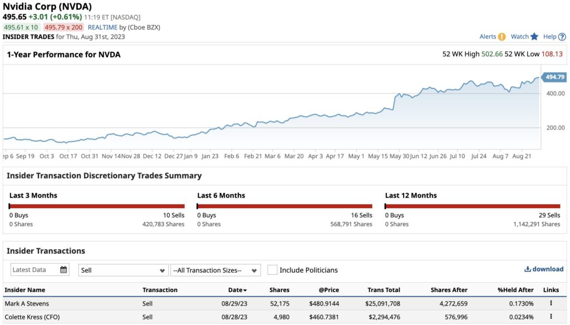Open Help via the question mark icon
Viewport: 570px width, 325px height.
[x=561, y=36]
